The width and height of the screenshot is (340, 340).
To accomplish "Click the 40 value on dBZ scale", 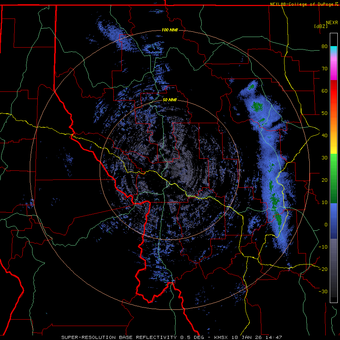I will 325,135.
